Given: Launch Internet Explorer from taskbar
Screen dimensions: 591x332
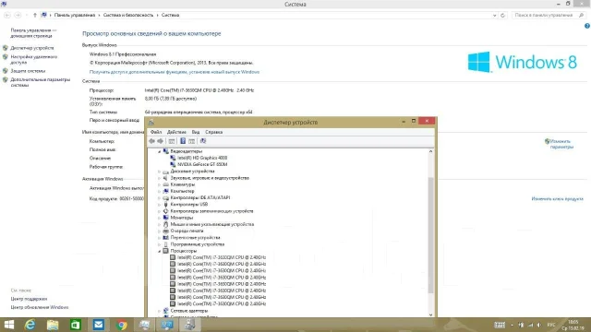Looking at the screenshot, I should click(30, 325).
